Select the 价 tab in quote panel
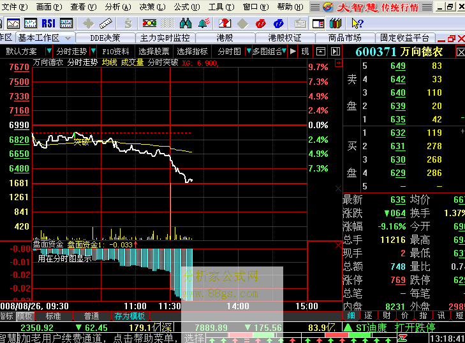Image resolution: width=465 pixels, height=343 pixels. click(x=405, y=316)
